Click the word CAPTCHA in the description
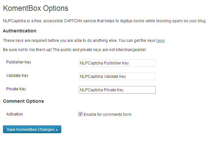 (73, 21)
